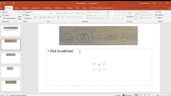The height and width of the screenshot is (96, 171).
Task: Toggle Underline formatting
Action: click(41, 17)
